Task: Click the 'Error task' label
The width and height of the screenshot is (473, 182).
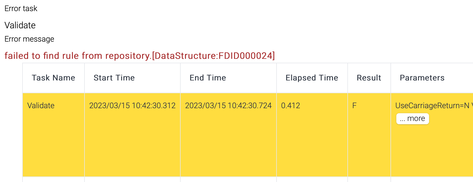Action: tap(21, 9)
